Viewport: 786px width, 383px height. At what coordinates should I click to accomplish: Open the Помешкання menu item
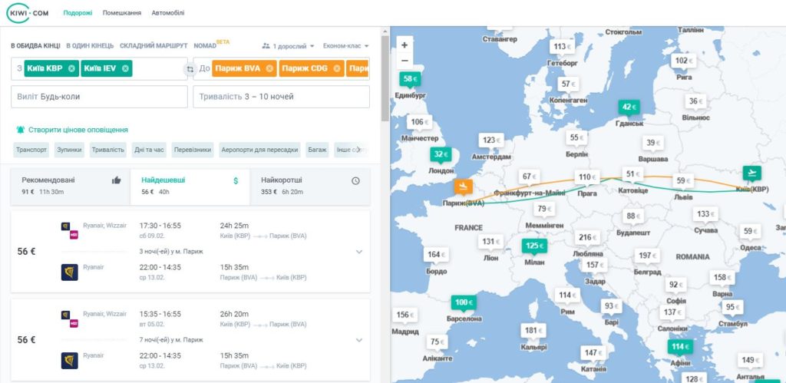[x=122, y=13]
